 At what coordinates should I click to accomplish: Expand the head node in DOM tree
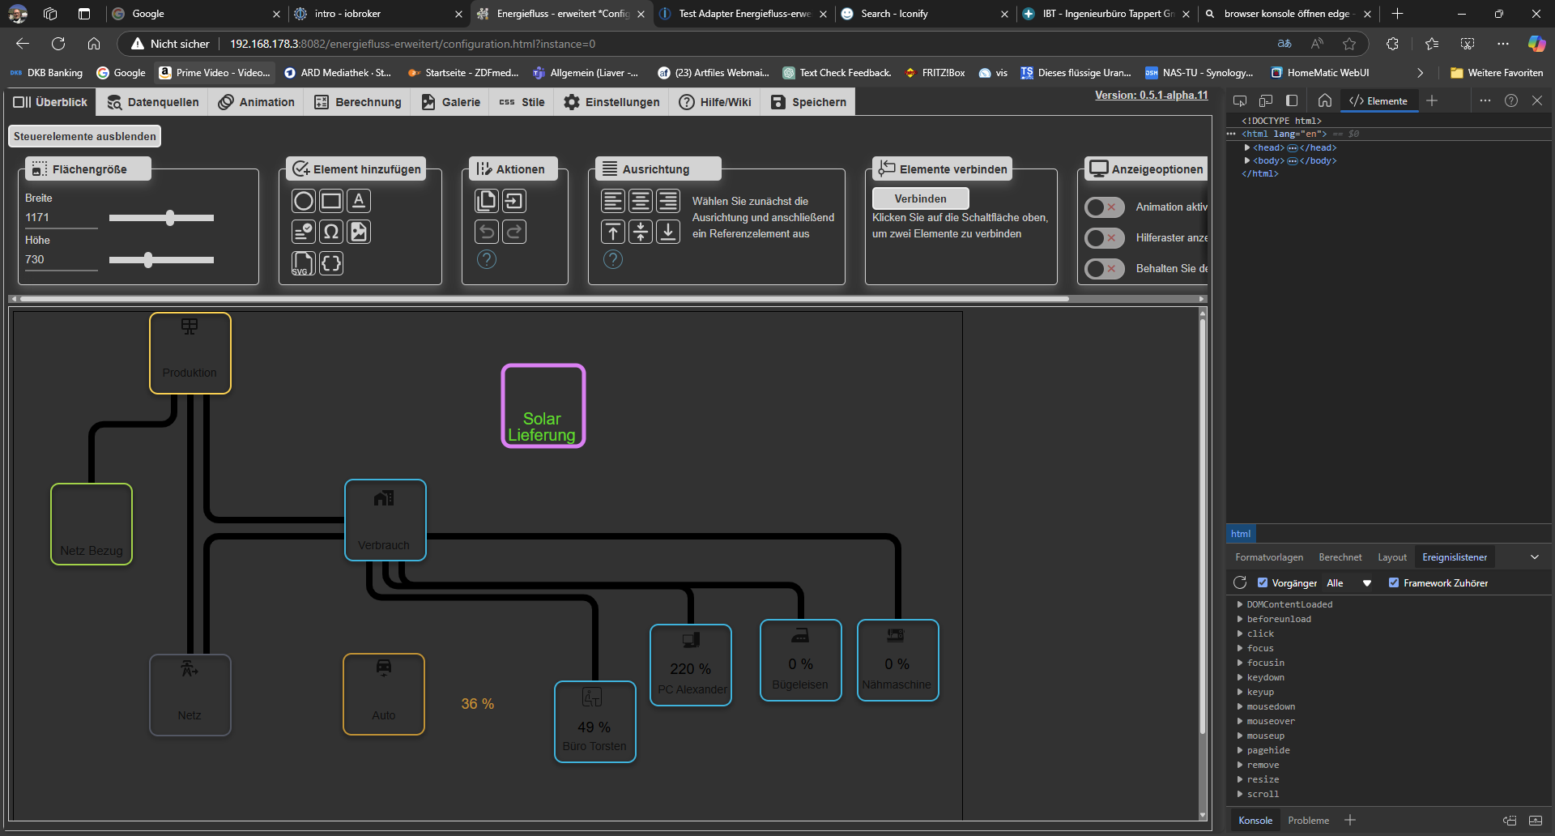point(1247,147)
